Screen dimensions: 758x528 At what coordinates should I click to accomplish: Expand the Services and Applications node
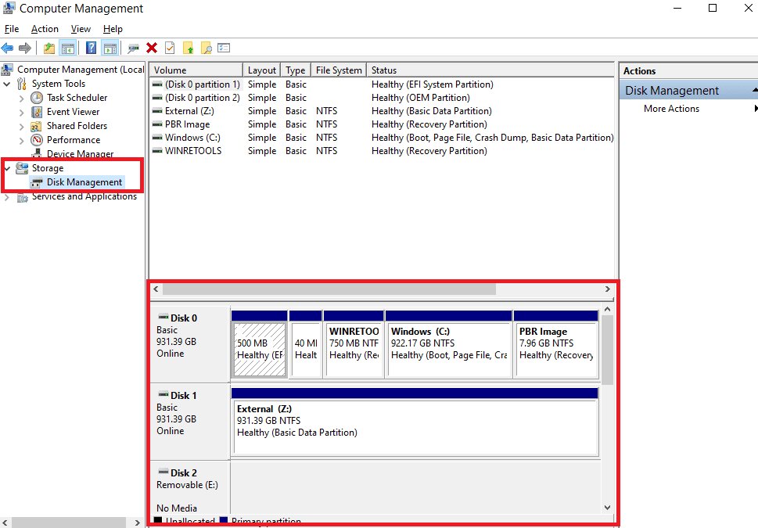pos(6,196)
